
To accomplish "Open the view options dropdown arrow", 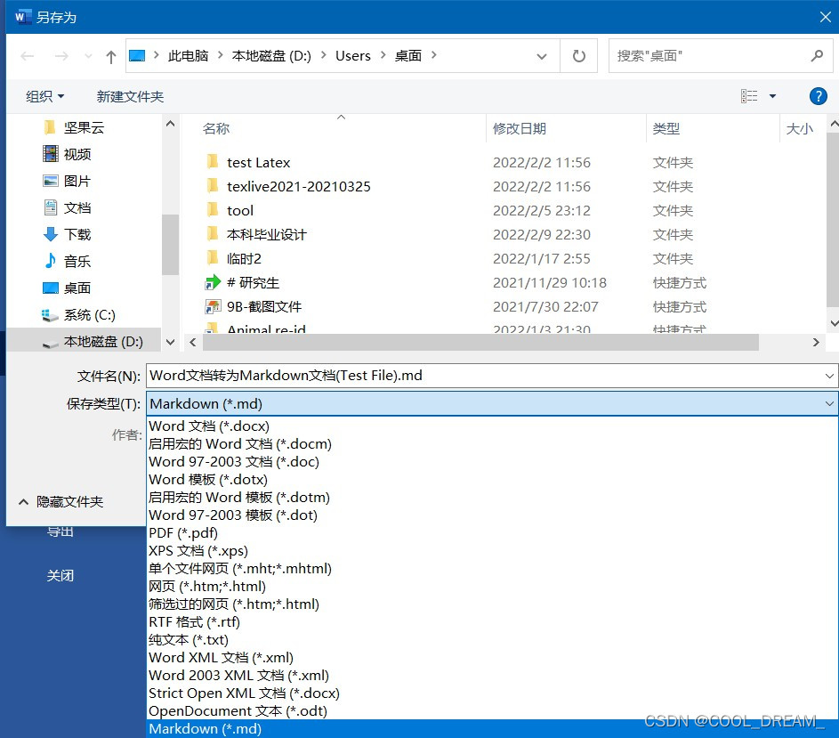I will (772, 96).
